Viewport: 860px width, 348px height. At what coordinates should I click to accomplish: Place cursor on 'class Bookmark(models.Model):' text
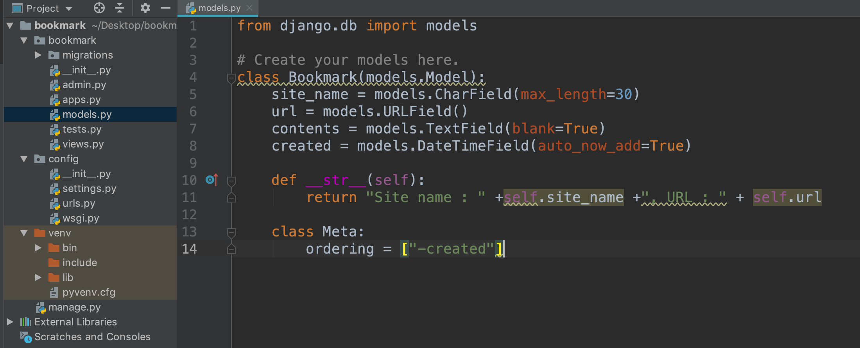pyautogui.click(x=361, y=77)
